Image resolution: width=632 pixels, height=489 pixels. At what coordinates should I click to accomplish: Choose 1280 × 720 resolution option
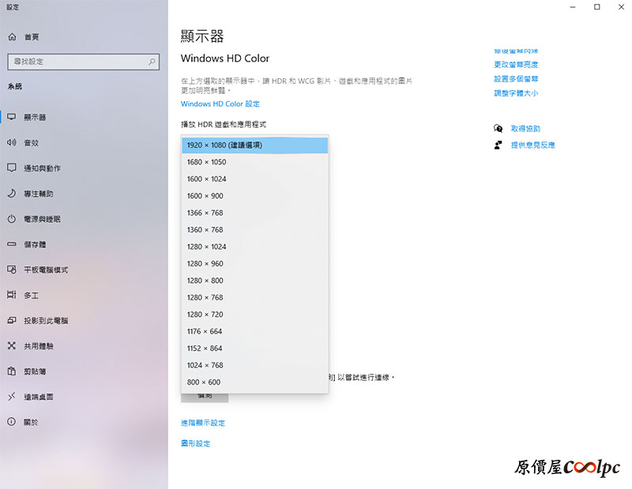(x=254, y=314)
